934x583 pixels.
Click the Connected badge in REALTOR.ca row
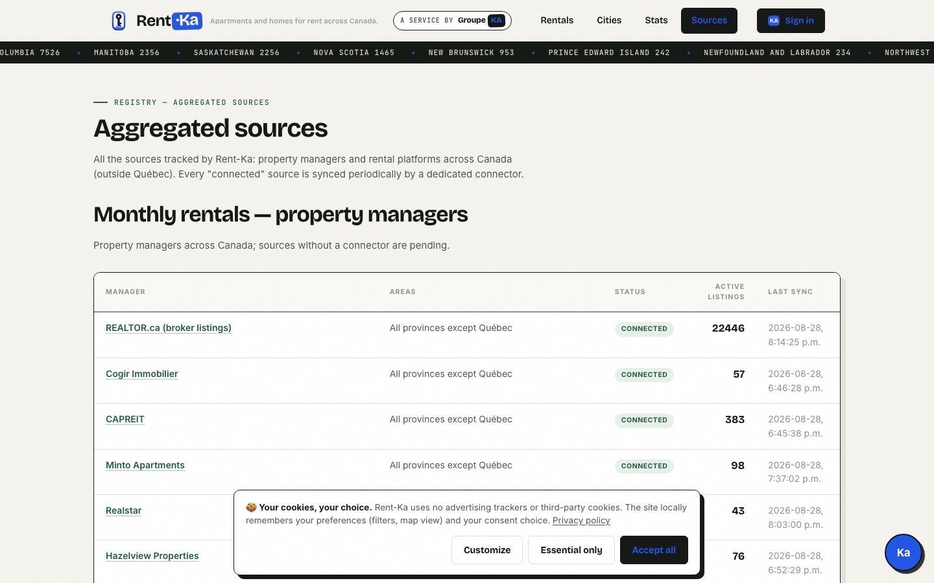644,328
